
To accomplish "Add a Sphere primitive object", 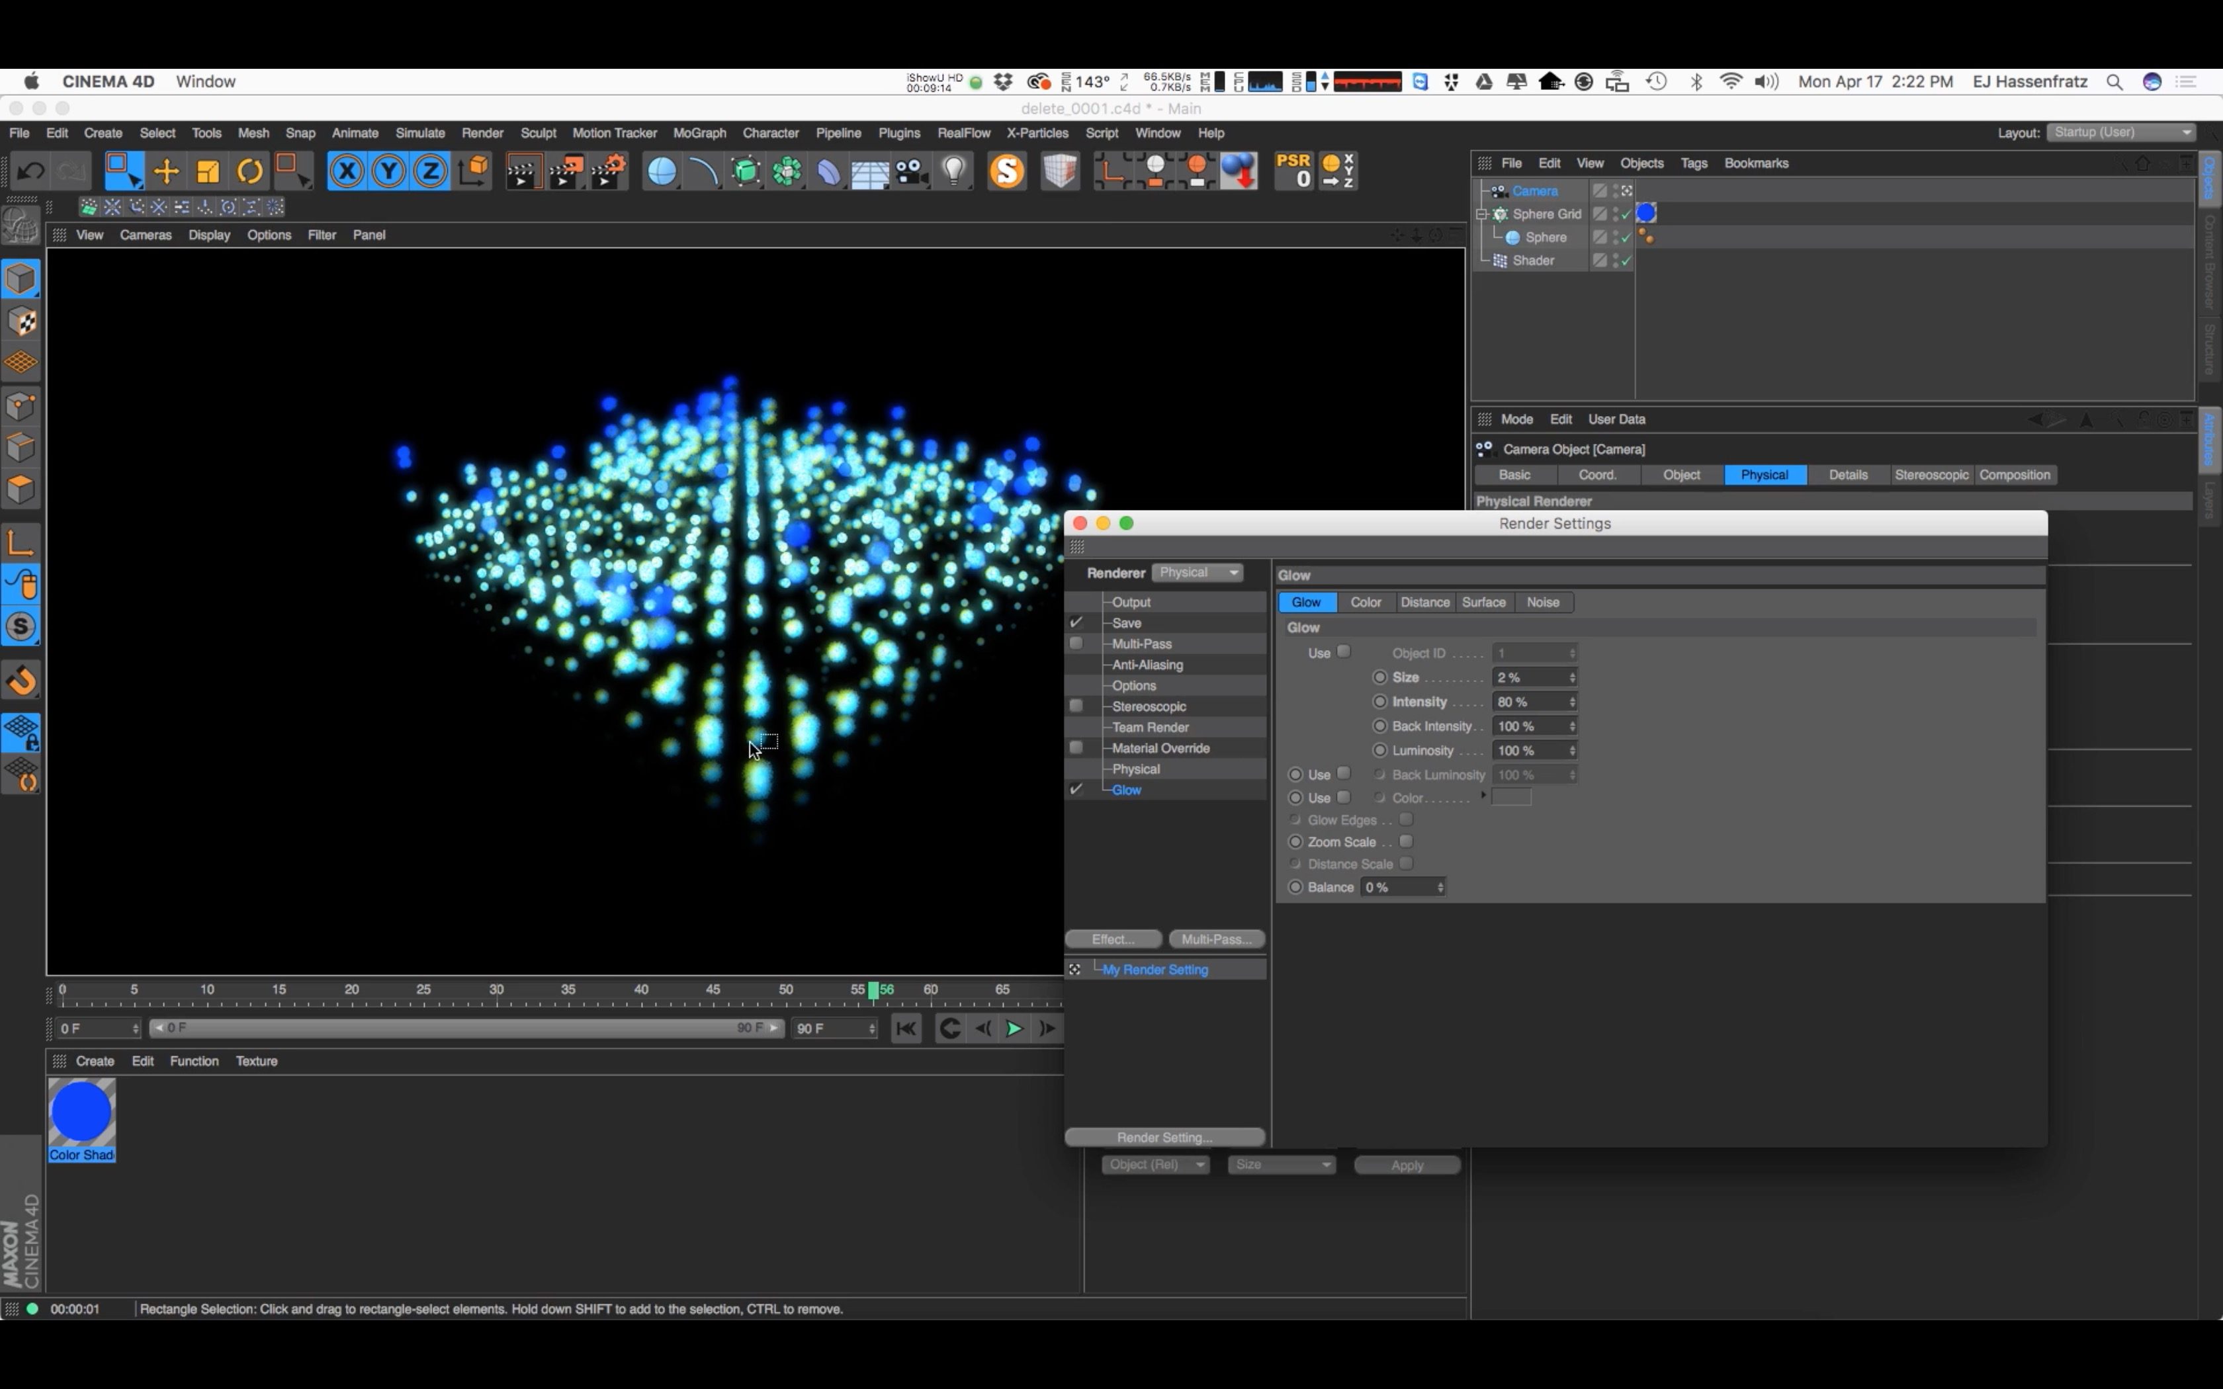I will pos(662,172).
